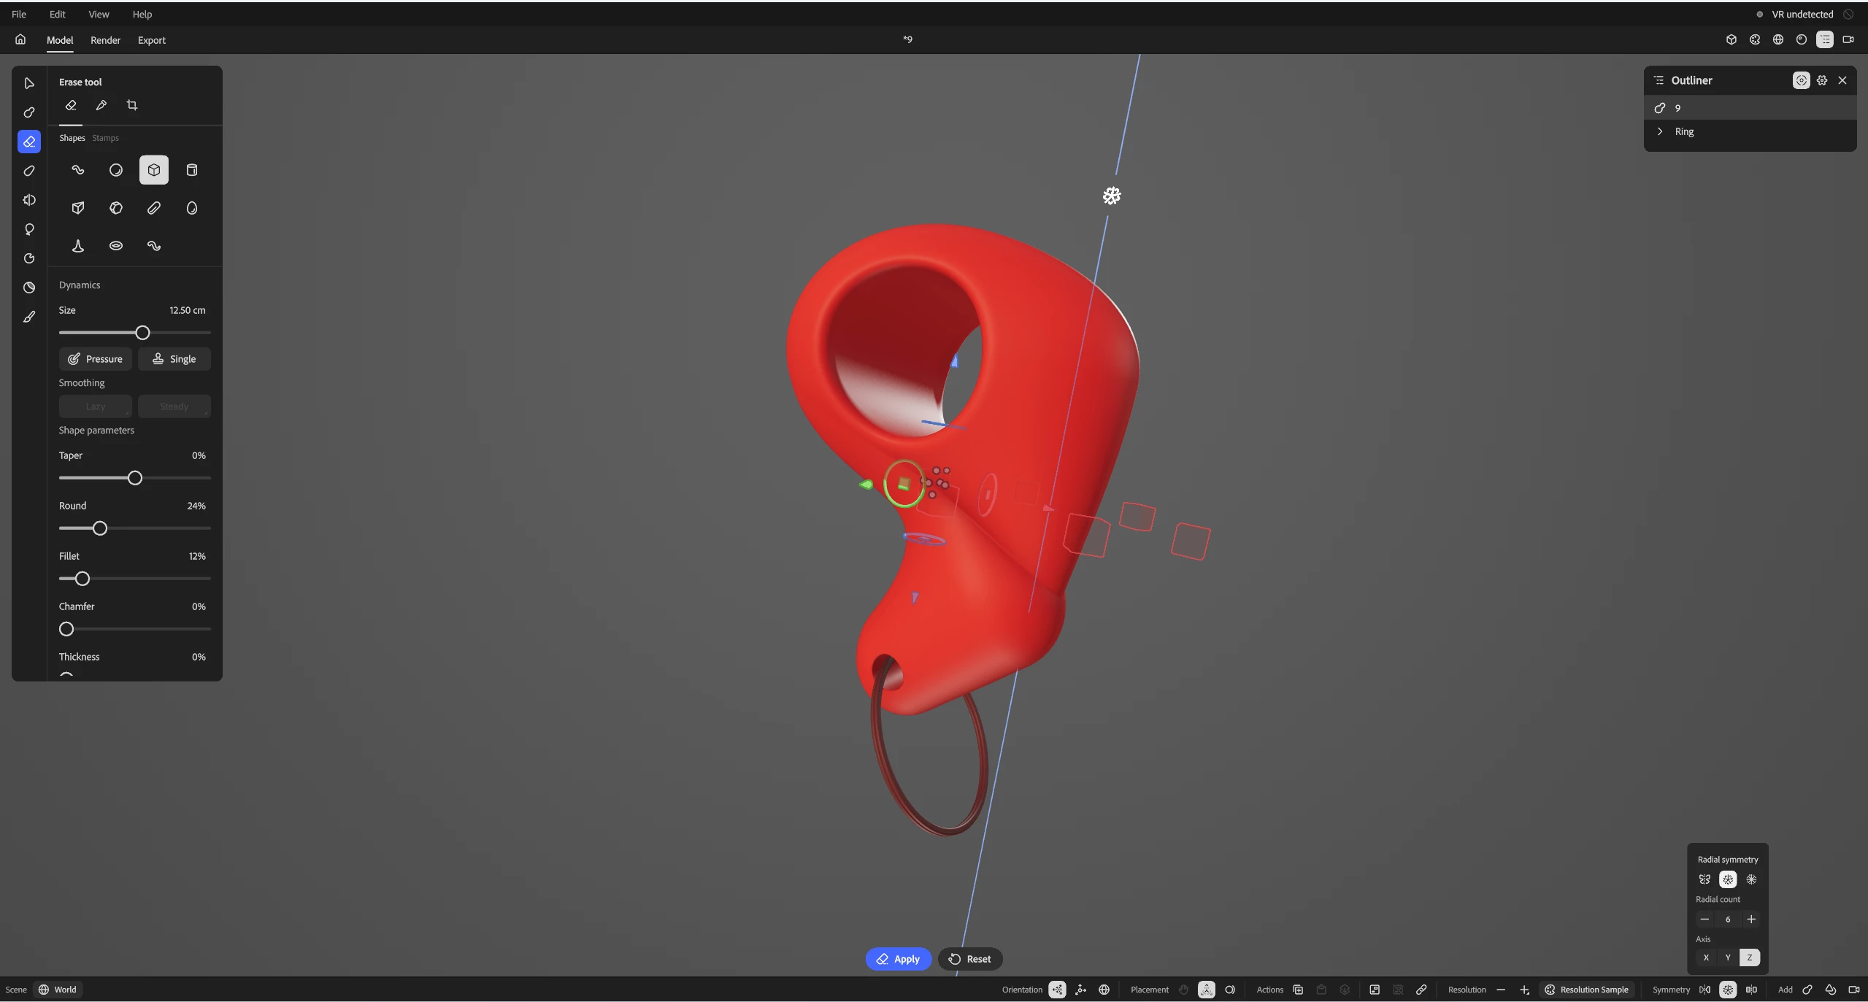
Task: Adjust the Round slider handle
Action: 100,528
